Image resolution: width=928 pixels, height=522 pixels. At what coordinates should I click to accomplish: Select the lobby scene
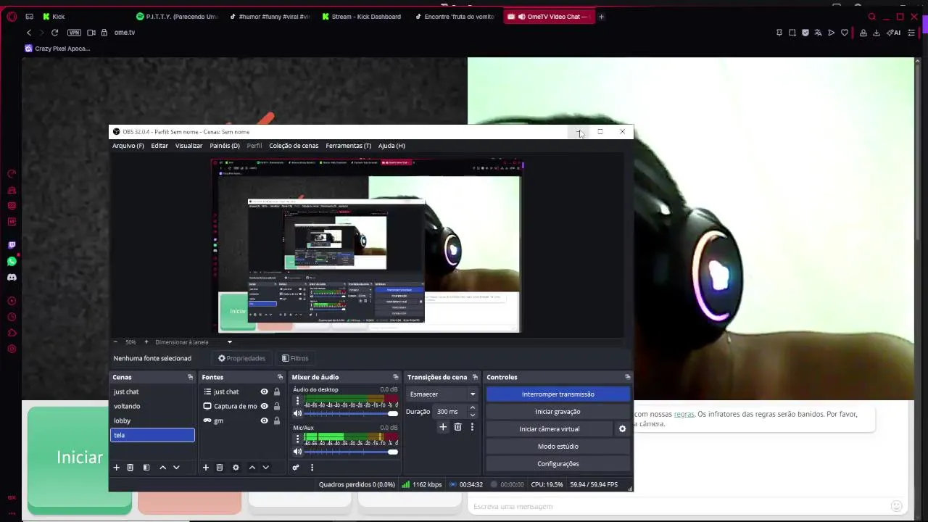click(x=152, y=420)
